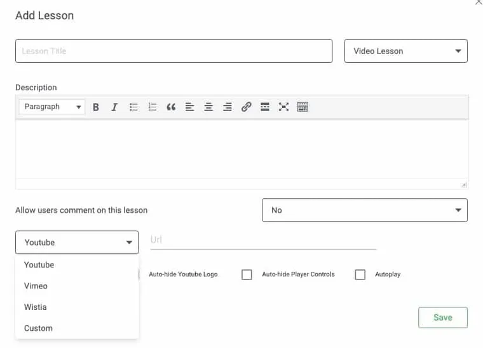483x348 pixels.
Task: Click the Auto-hide Player Controls label
Action: 298,274
